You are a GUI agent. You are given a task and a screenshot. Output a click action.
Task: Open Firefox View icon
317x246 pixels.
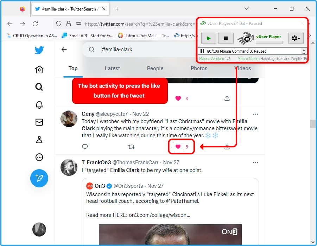click(x=23, y=9)
